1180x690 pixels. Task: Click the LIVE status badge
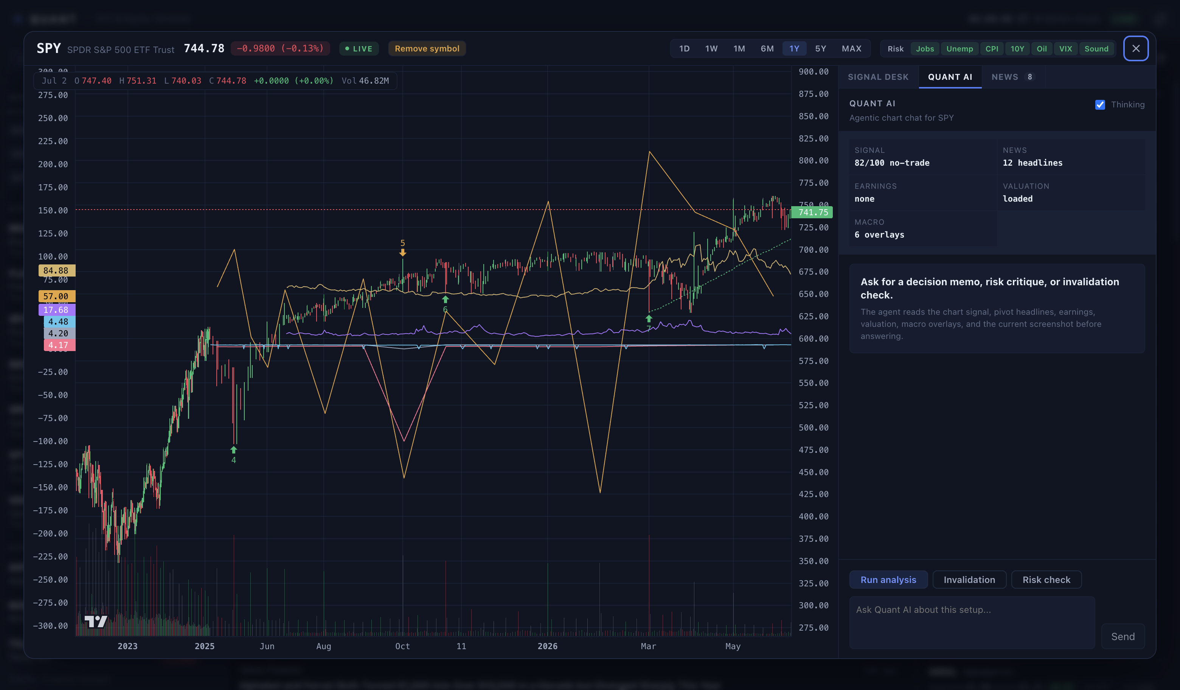point(359,49)
